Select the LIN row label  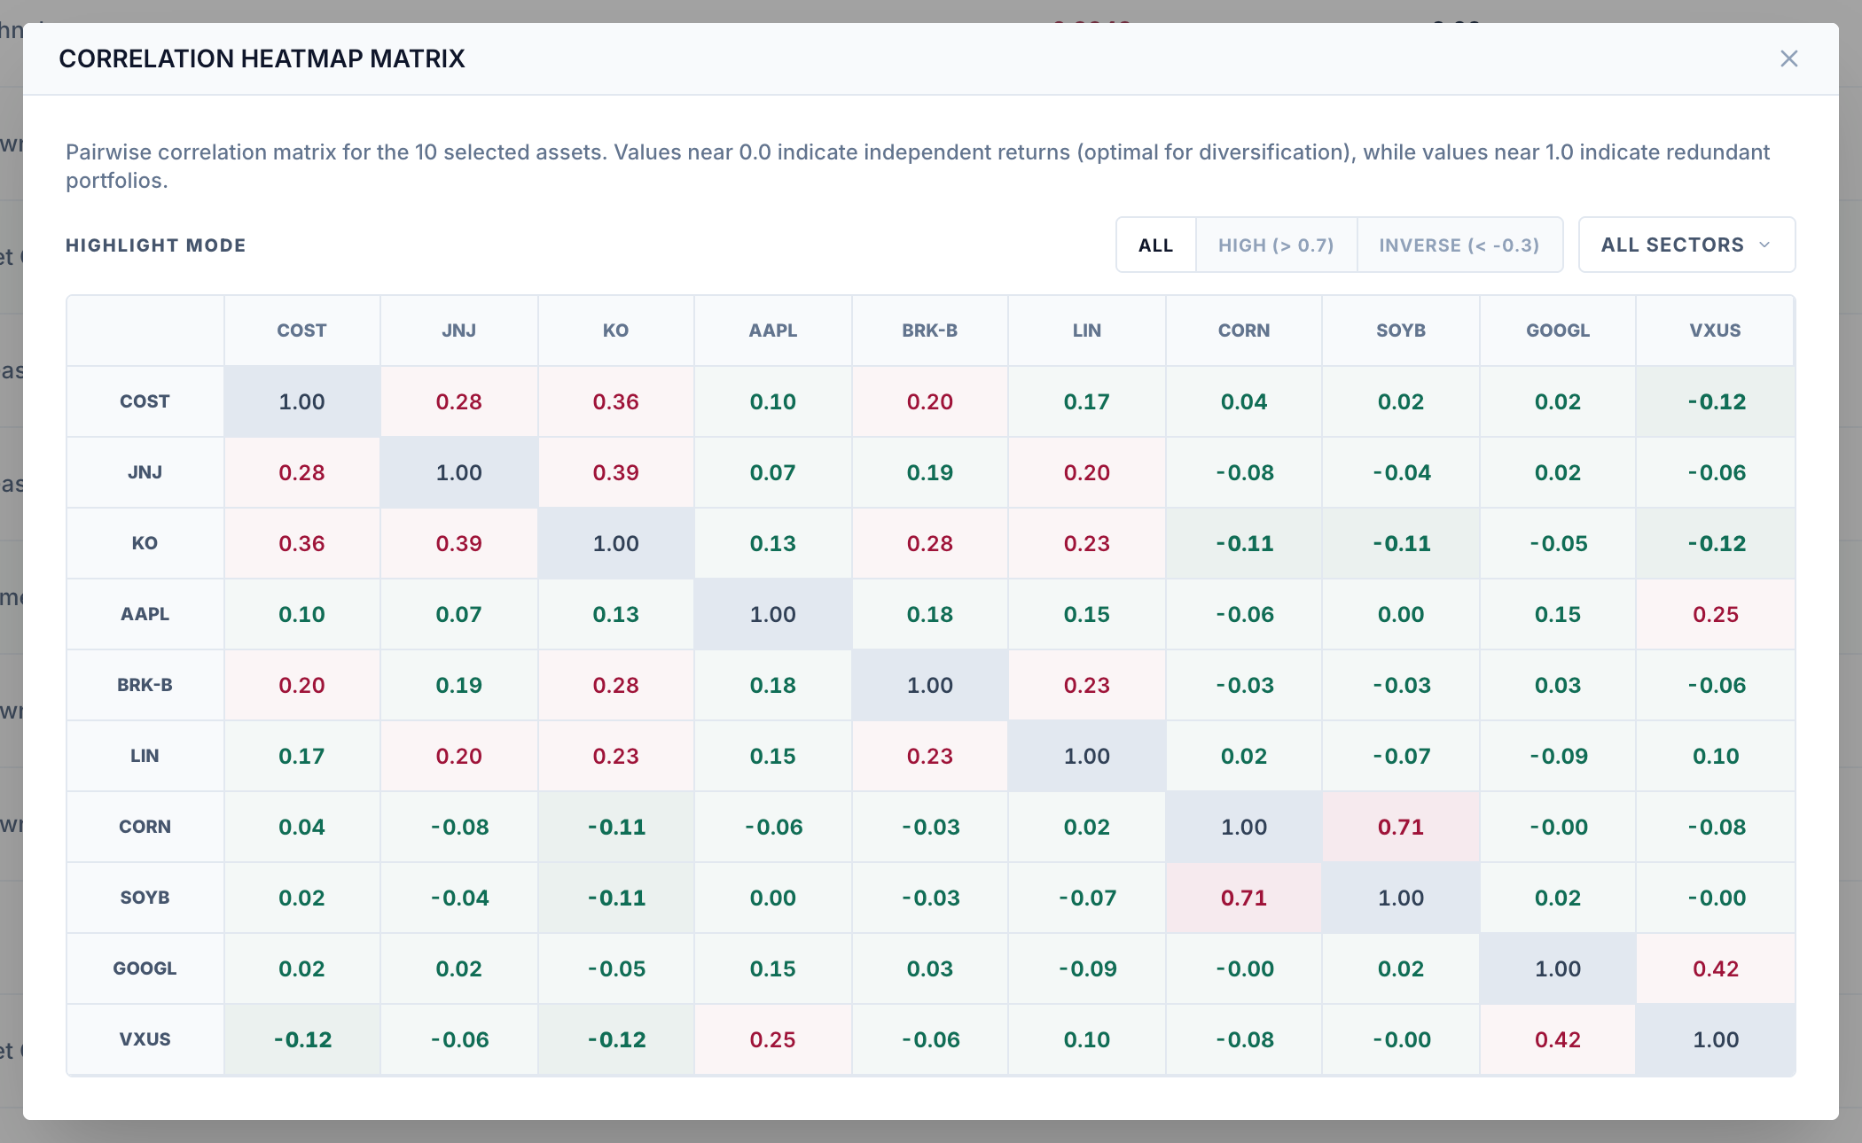point(145,756)
